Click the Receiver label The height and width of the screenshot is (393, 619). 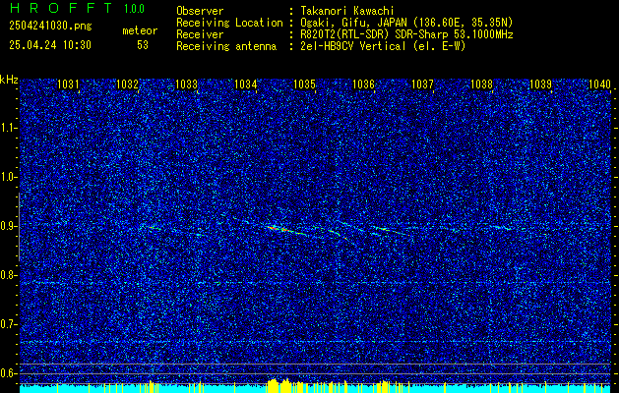tap(200, 34)
